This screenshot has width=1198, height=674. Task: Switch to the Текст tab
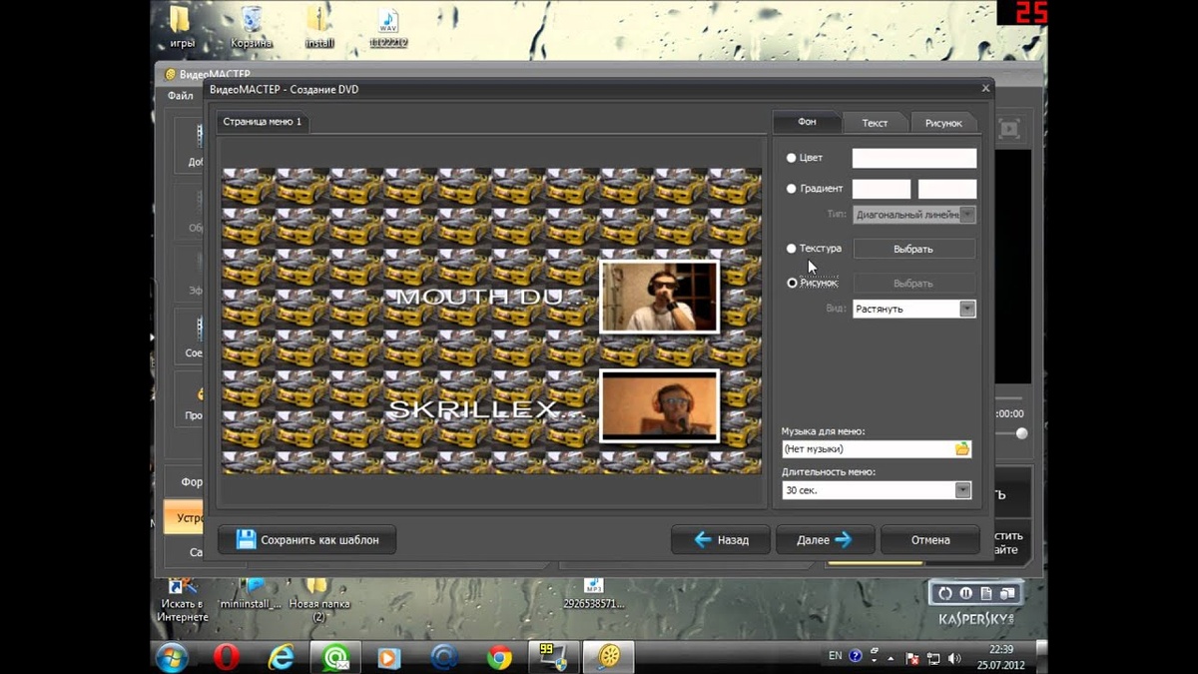point(875,123)
